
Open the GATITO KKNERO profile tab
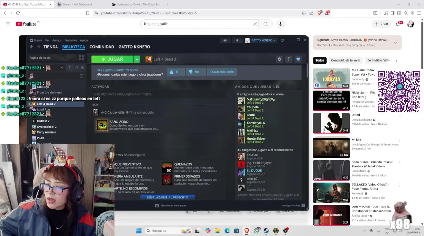pyautogui.click(x=134, y=47)
